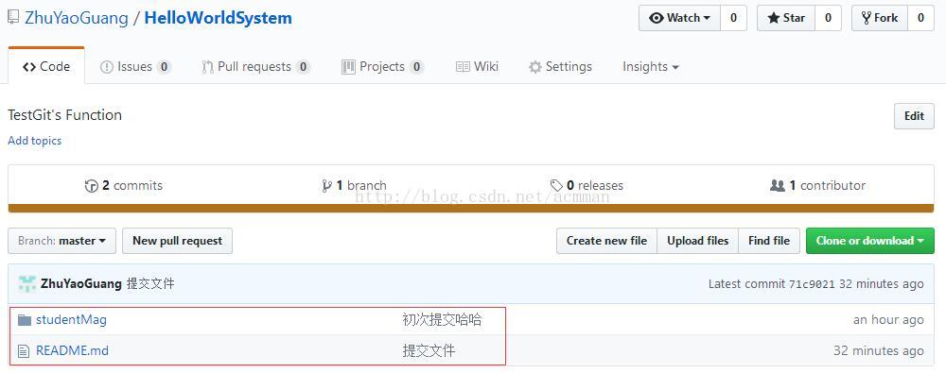Open commit hash 71c9021
The image size is (946, 373).
(x=812, y=284)
